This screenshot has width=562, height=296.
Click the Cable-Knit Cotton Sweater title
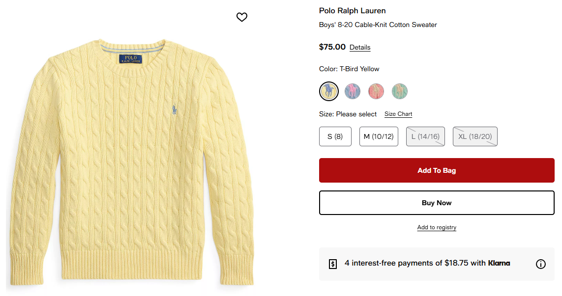[x=378, y=25]
